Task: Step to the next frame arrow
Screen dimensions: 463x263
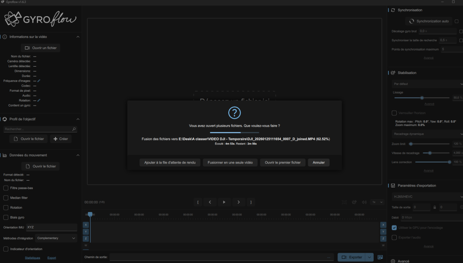Action: point(238,202)
